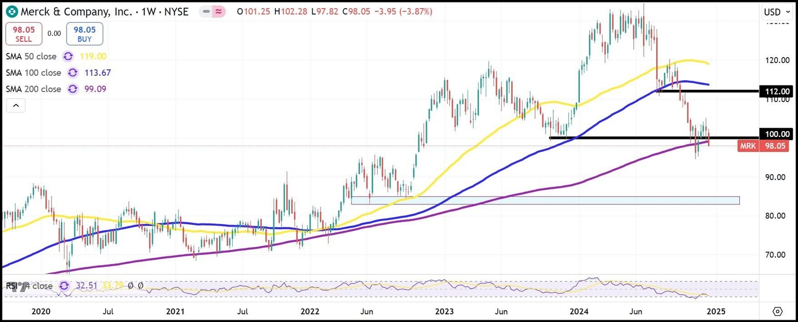Screen dimensions: 798x322
Task: Click the Merck symbol logo icon
Action: (12, 11)
